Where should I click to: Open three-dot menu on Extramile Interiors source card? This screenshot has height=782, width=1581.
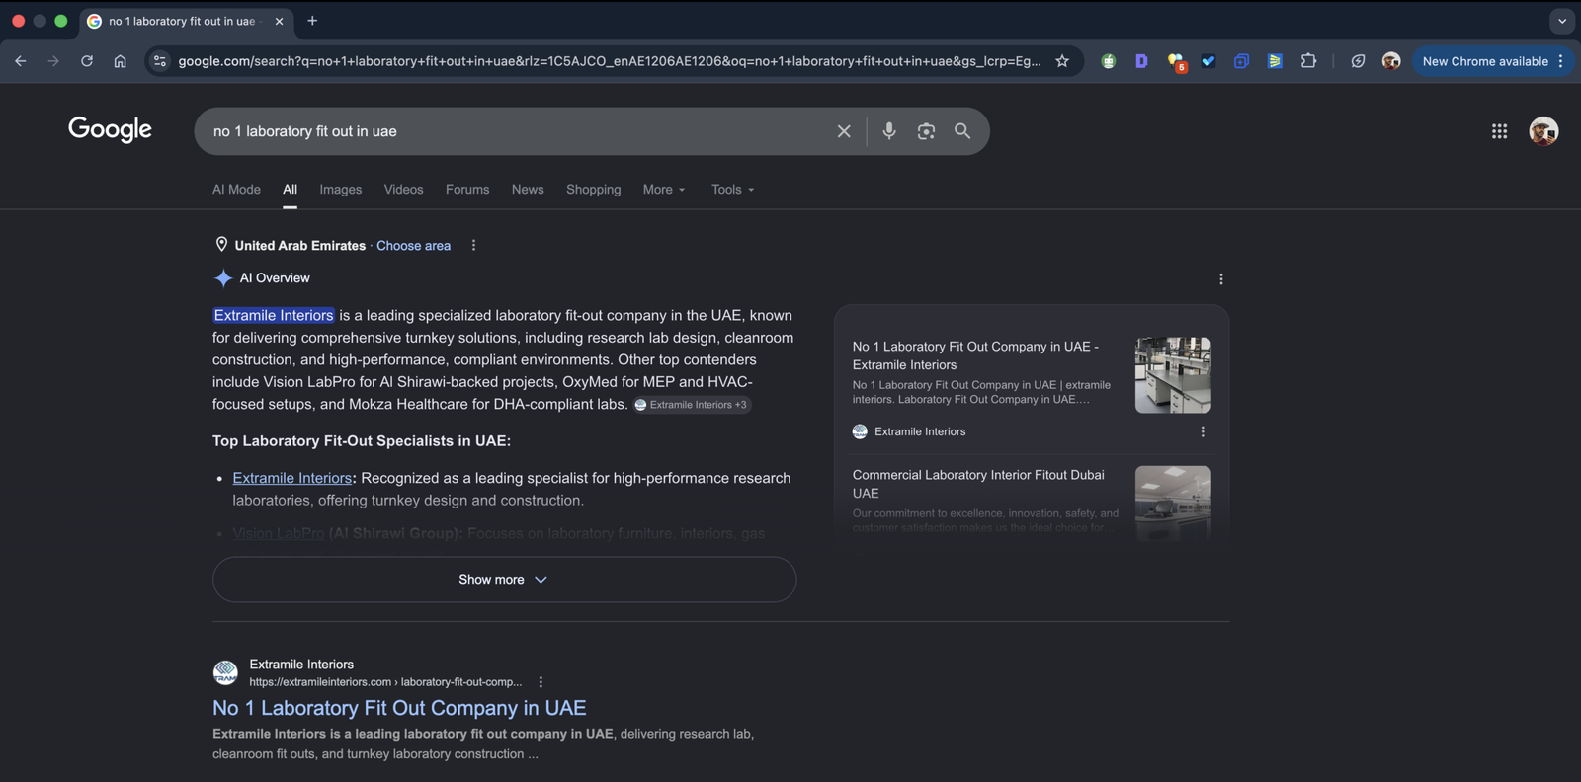1203,431
